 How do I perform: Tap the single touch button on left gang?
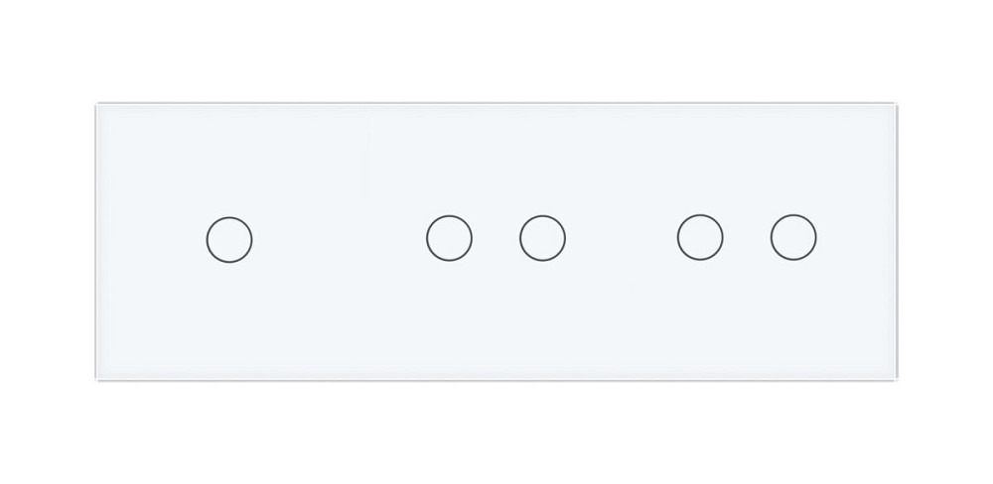tap(229, 239)
